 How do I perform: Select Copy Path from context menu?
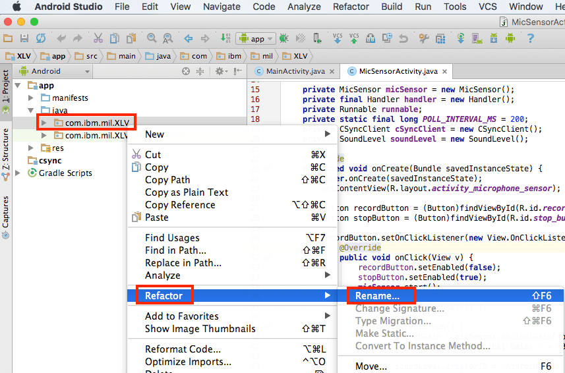click(233, 180)
